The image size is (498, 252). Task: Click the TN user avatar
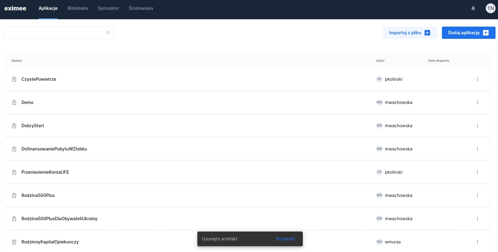pyautogui.click(x=490, y=8)
